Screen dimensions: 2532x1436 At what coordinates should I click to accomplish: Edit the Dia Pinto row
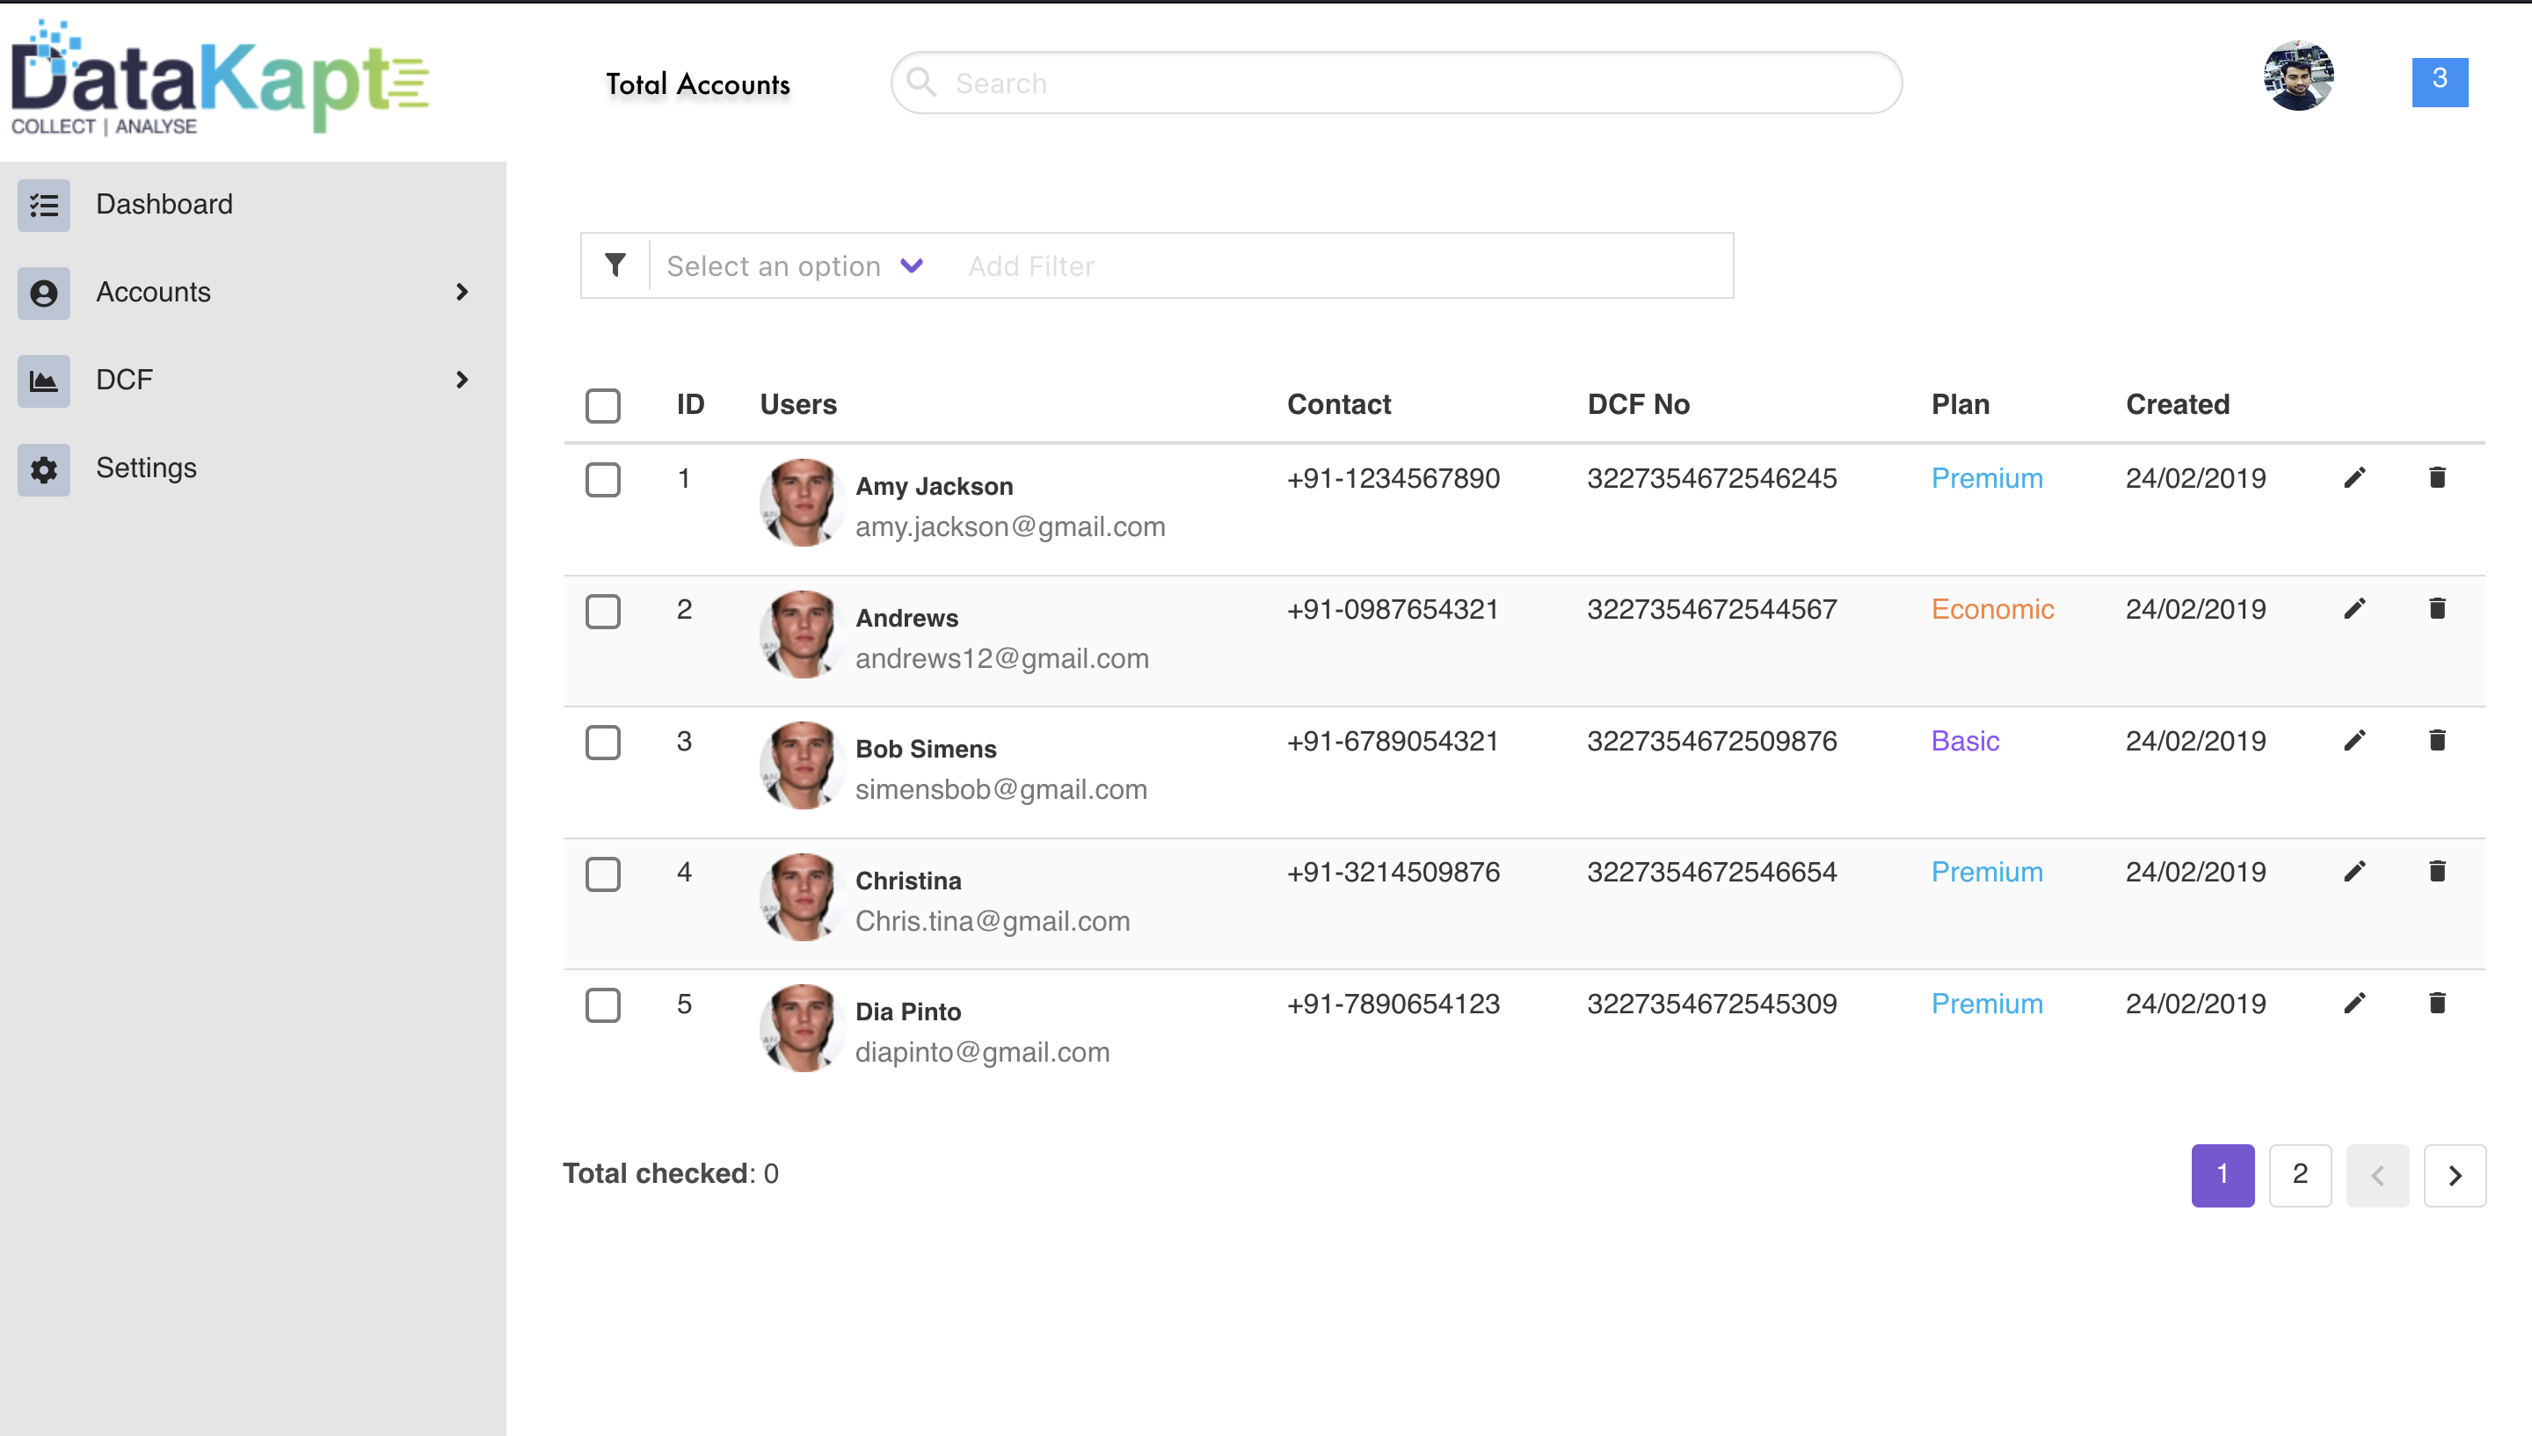pyautogui.click(x=2354, y=1004)
